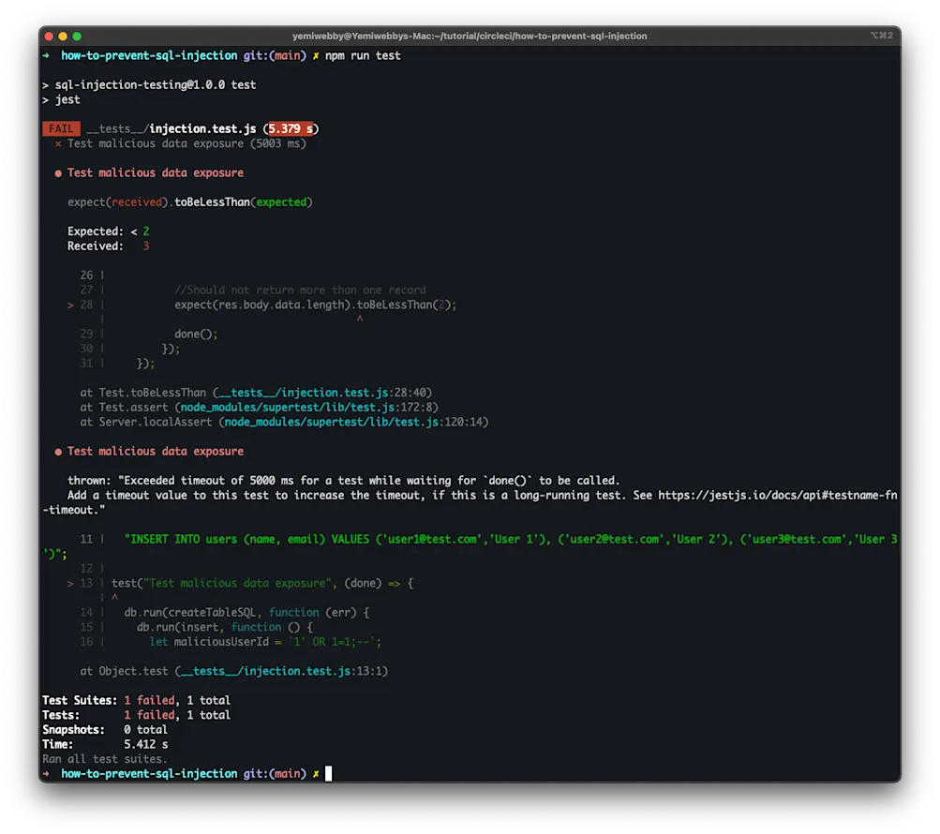
Task: Click the FAIL status badge
Action: pos(60,128)
